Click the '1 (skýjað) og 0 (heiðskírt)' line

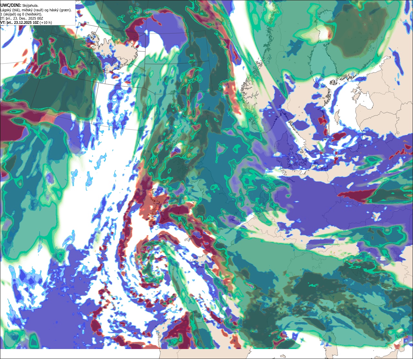pos(21,14)
